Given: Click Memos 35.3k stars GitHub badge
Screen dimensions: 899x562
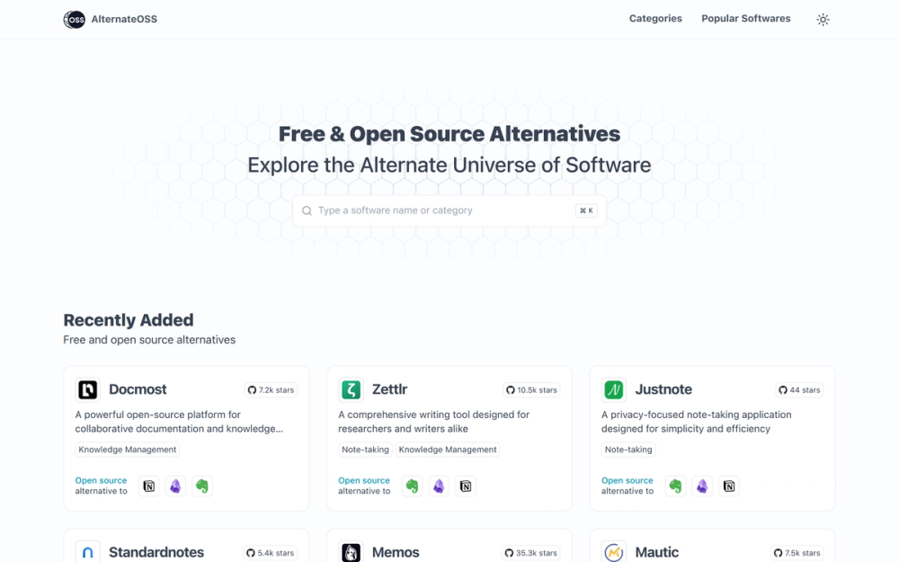Looking at the screenshot, I should (x=531, y=553).
